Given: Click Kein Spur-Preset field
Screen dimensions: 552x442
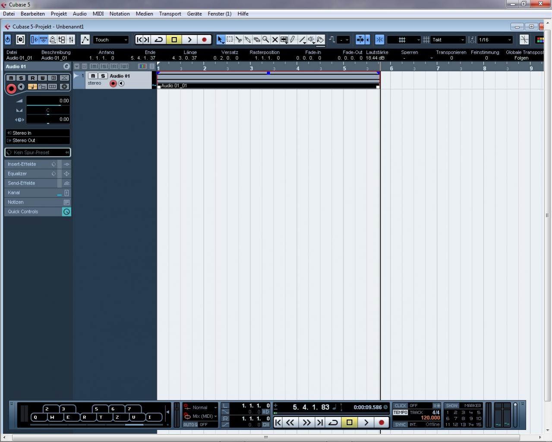Looking at the screenshot, I should (x=38, y=153).
